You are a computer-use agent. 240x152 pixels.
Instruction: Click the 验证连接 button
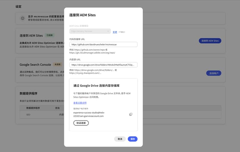[81, 123]
